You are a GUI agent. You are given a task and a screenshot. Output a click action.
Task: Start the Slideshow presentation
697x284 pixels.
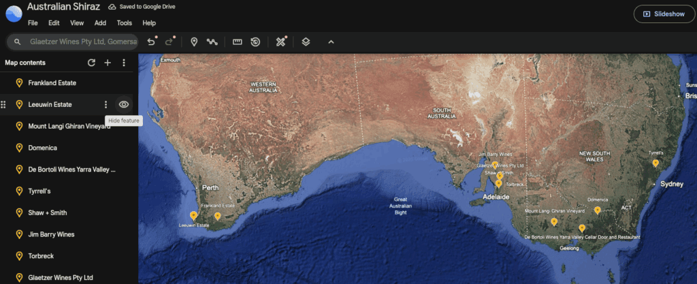click(662, 14)
